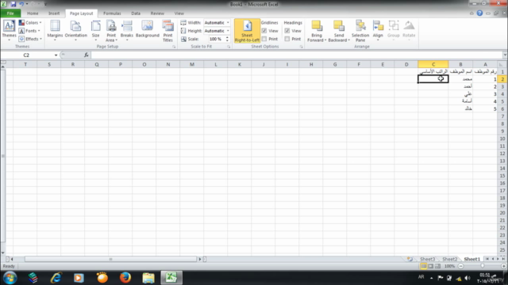Click the Save icon in quick access

[13, 4]
